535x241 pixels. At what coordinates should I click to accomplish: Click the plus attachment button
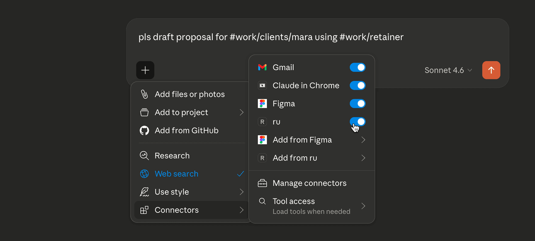145,70
